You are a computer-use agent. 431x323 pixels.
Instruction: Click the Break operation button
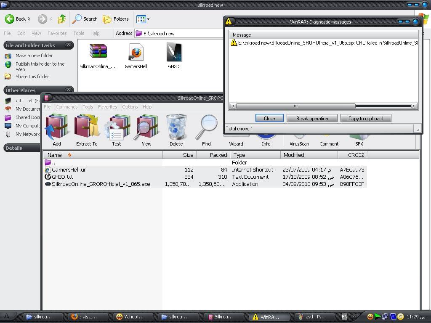[x=312, y=118]
